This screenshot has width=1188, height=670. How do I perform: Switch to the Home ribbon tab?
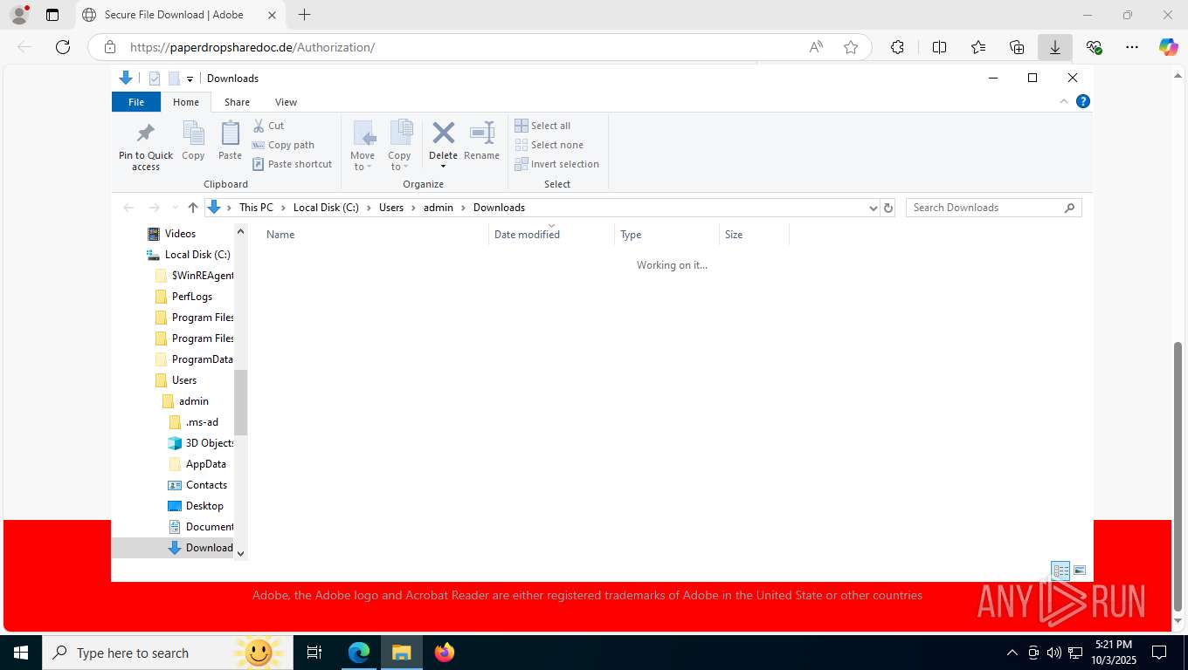point(186,102)
